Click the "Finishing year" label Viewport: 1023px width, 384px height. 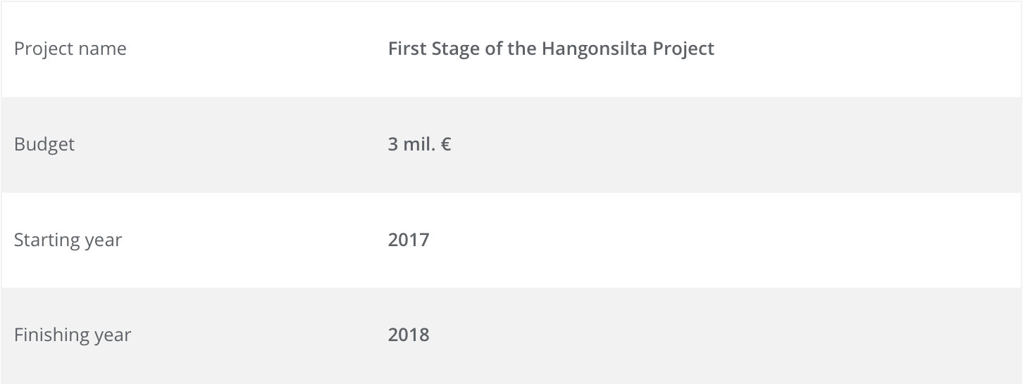(72, 334)
